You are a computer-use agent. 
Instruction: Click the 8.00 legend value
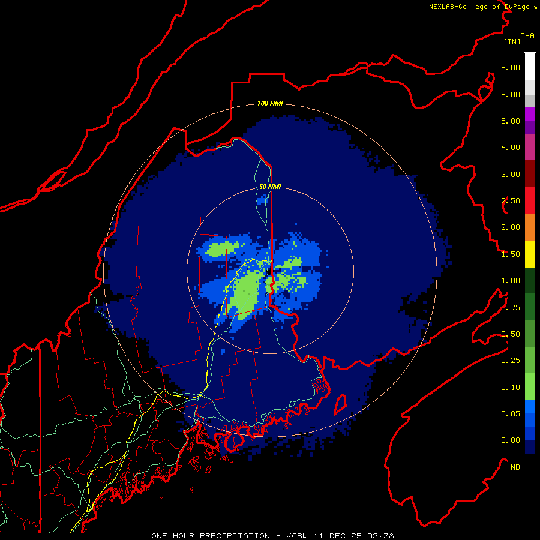pyautogui.click(x=511, y=67)
